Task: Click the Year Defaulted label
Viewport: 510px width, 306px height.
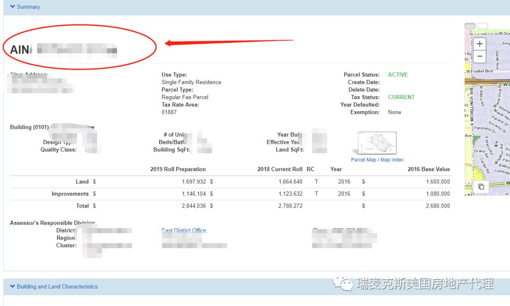Action: coord(360,105)
